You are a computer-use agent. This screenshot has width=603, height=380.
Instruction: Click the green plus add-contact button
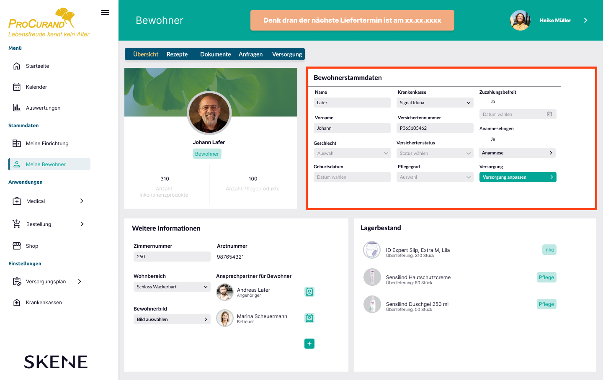click(309, 344)
